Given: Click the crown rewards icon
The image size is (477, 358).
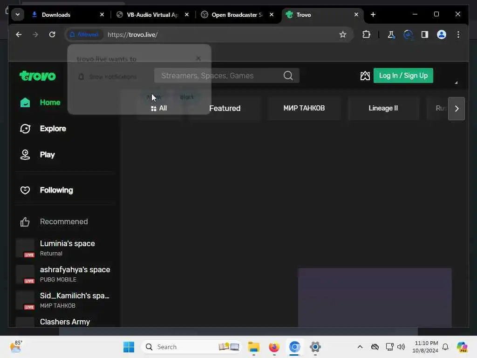Looking at the screenshot, I should (365, 76).
